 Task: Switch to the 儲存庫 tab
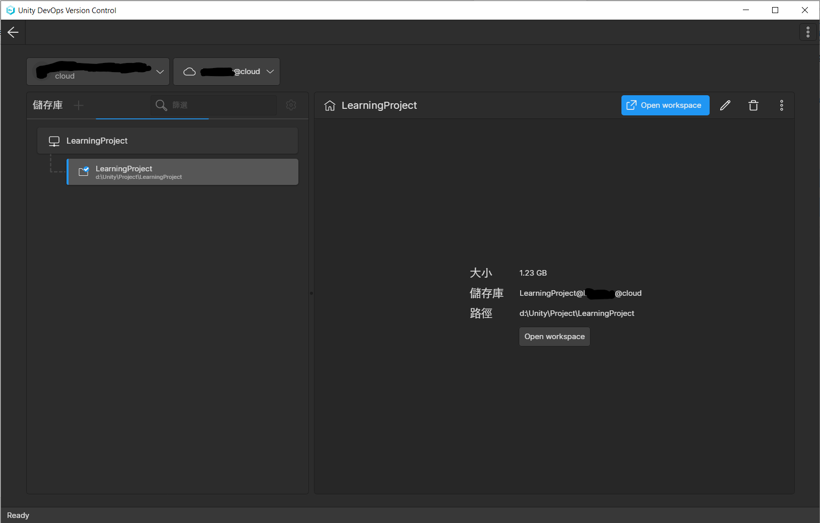pyautogui.click(x=47, y=105)
